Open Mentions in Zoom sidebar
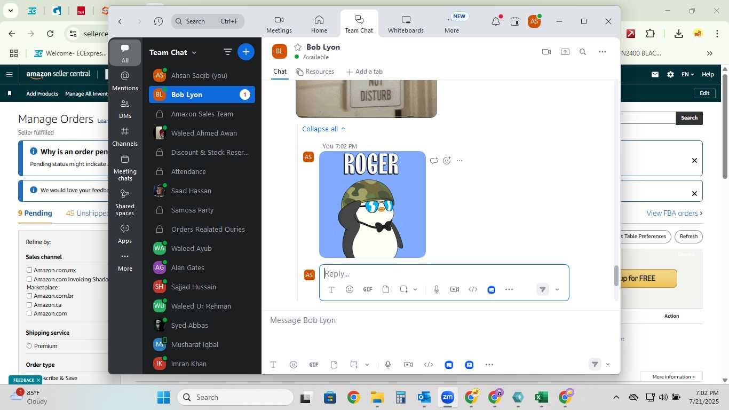729x410 pixels. pos(125,81)
